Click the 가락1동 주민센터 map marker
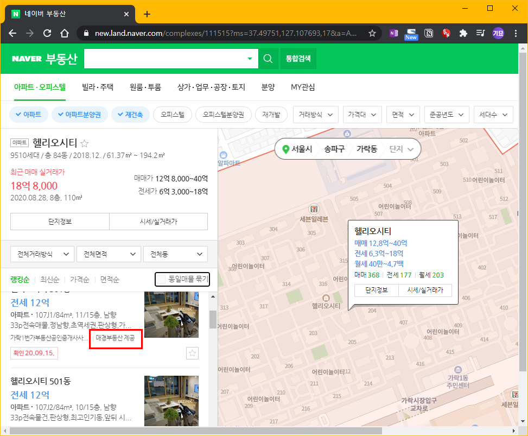Screen dimensions: 528x436 tap(458, 370)
